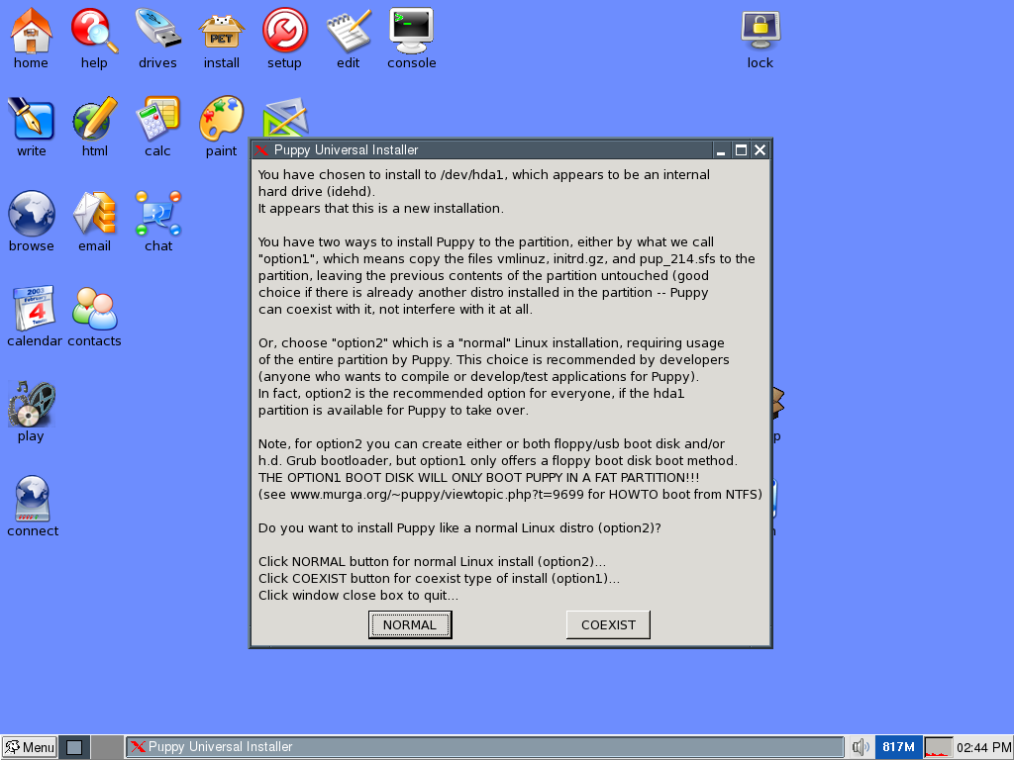Click the show desktop taskbar icon

[74, 747]
